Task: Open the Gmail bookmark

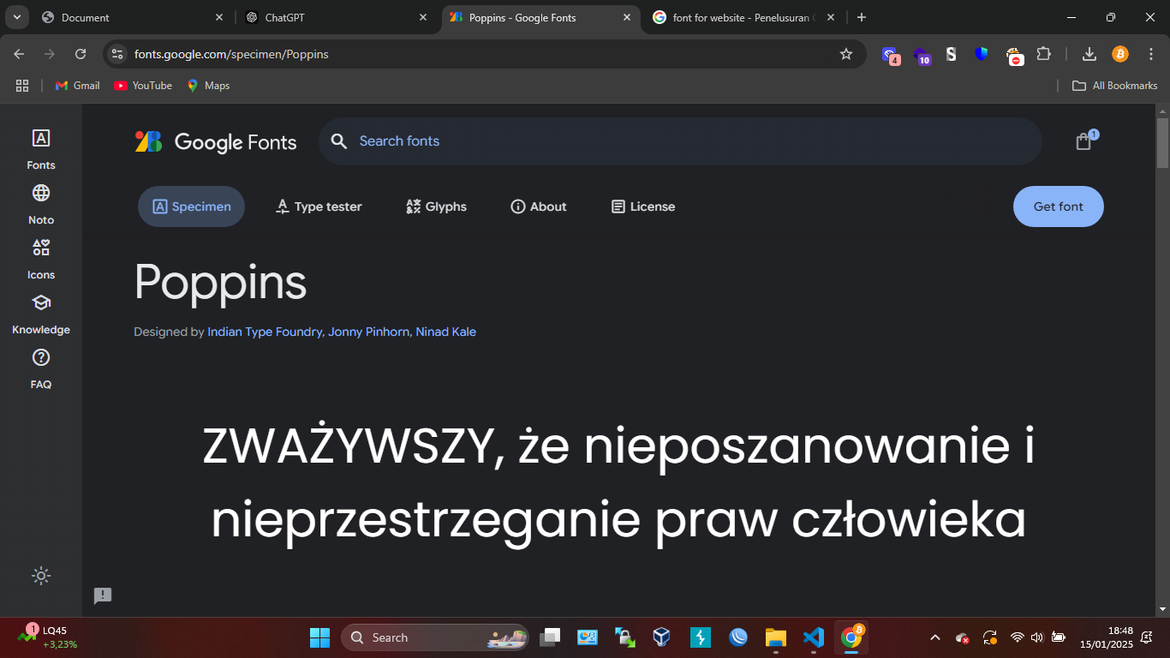Action: [78, 86]
